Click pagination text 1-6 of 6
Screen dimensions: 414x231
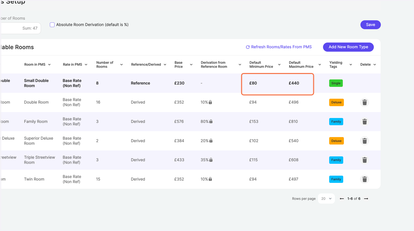354,199
